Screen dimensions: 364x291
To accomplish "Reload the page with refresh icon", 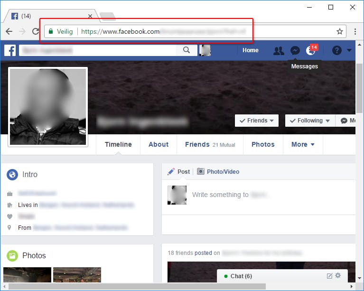I will click(36, 31).
